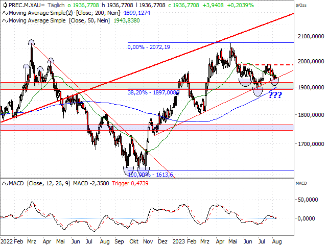Click the candlestick icon before PREC.M.XAU=

pyautogui.click(x=5, y=5)
